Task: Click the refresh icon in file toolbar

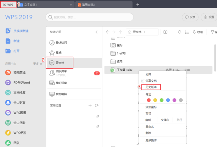Action: tap(179, 32)
